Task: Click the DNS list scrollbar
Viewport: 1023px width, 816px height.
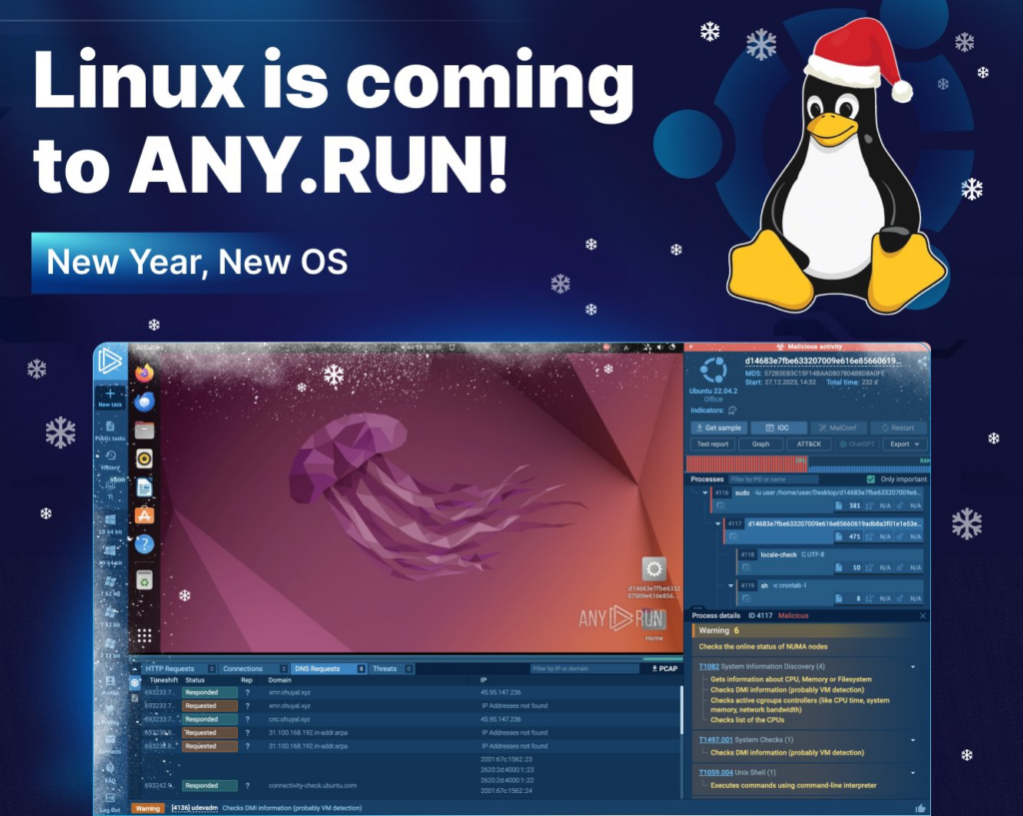Action: [681, 710]
